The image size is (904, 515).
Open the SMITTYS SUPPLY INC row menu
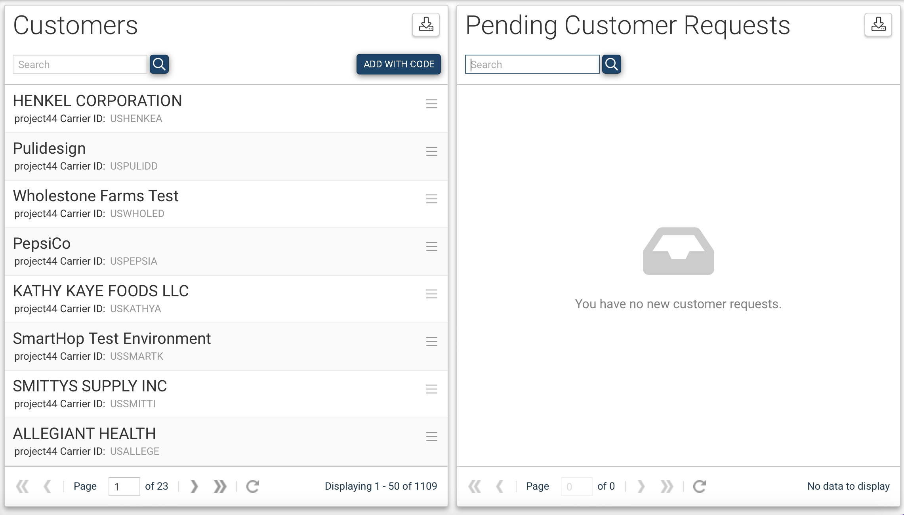tap(432, 389)
